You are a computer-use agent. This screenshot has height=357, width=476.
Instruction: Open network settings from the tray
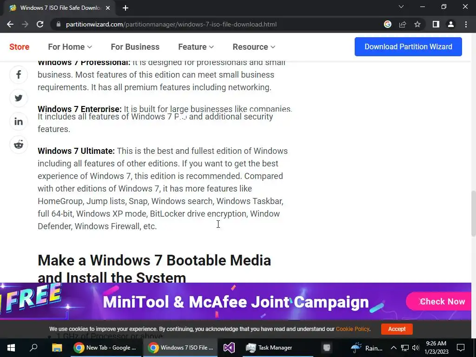pos(405,348)
